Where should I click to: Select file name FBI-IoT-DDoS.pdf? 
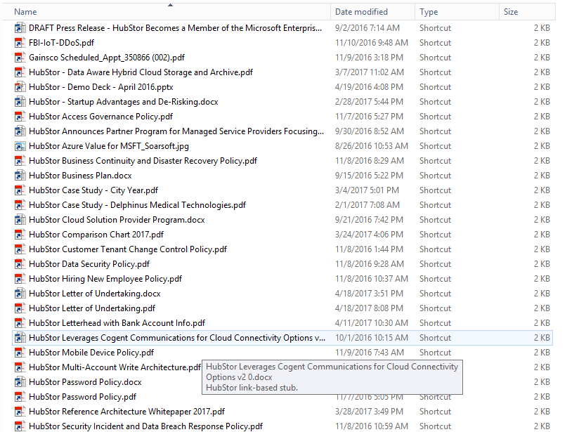click(61, 43)
